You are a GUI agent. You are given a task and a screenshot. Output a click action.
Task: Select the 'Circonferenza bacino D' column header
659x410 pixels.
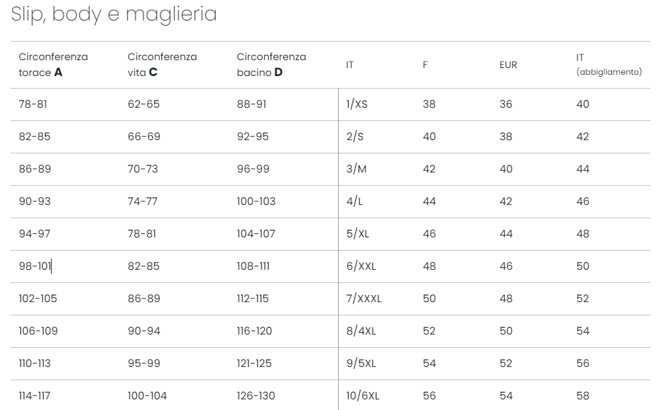tap(271, 65)
